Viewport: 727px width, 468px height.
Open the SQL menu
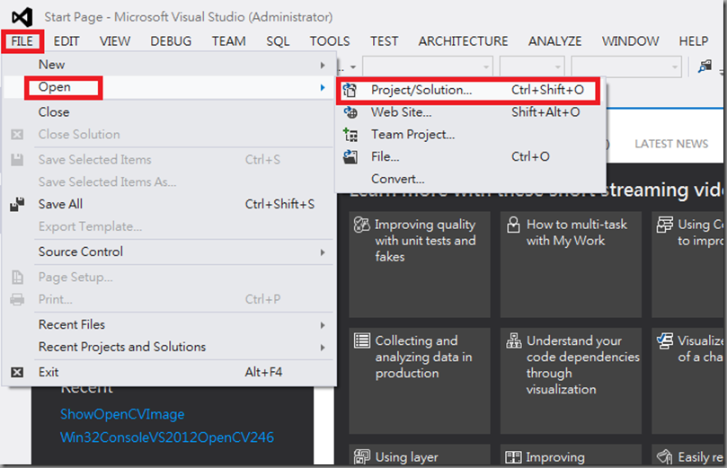click(279, 41)
